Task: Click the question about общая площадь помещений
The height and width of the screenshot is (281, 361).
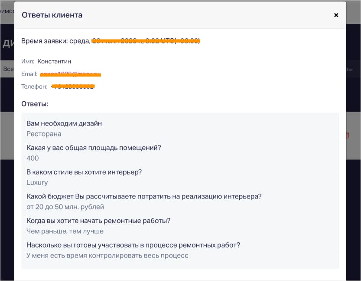Action: (x=94, y=148)
